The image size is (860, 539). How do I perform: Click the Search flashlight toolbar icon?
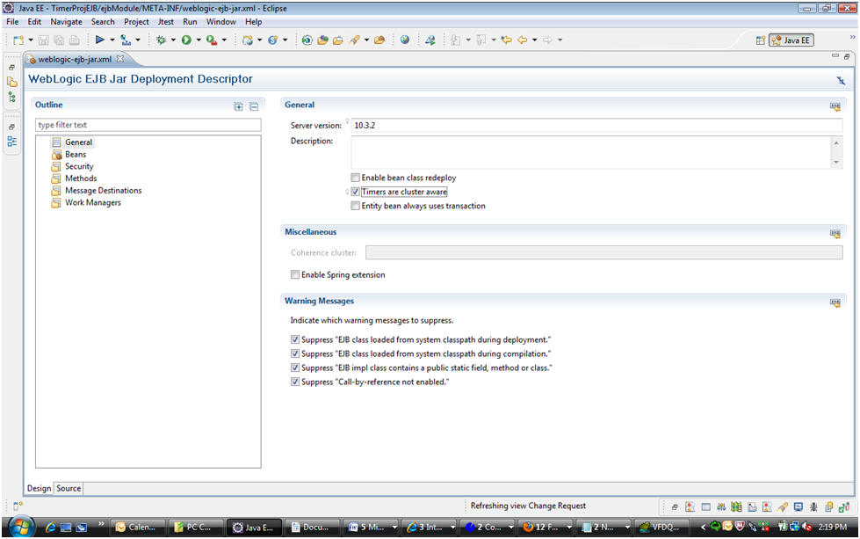coord(355,40)
